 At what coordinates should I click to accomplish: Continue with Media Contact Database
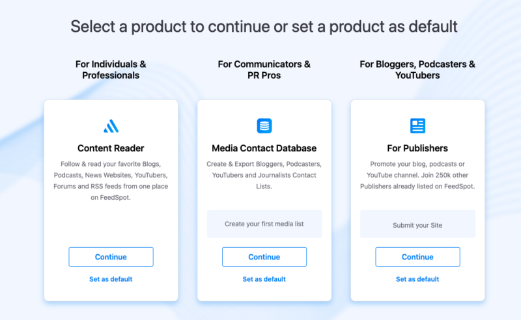[x=264, y=257]
